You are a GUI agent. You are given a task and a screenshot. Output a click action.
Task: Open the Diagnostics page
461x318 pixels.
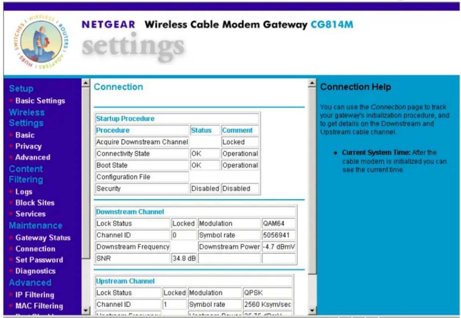(x=35, y=271)
